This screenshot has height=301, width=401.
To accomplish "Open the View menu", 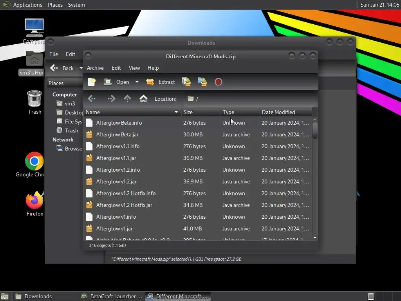I will coord(134,68).
